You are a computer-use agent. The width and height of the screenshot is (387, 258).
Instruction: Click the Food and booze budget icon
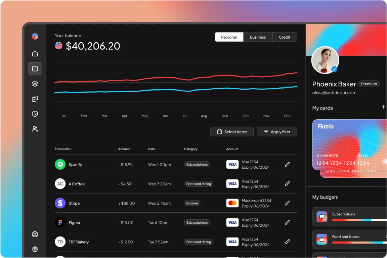coord(322,239)
